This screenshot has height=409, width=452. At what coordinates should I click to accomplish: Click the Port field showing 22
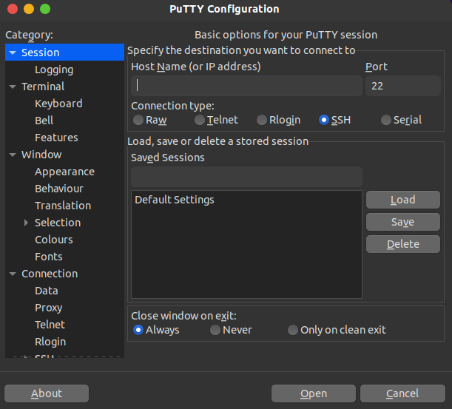coord(403,86)
